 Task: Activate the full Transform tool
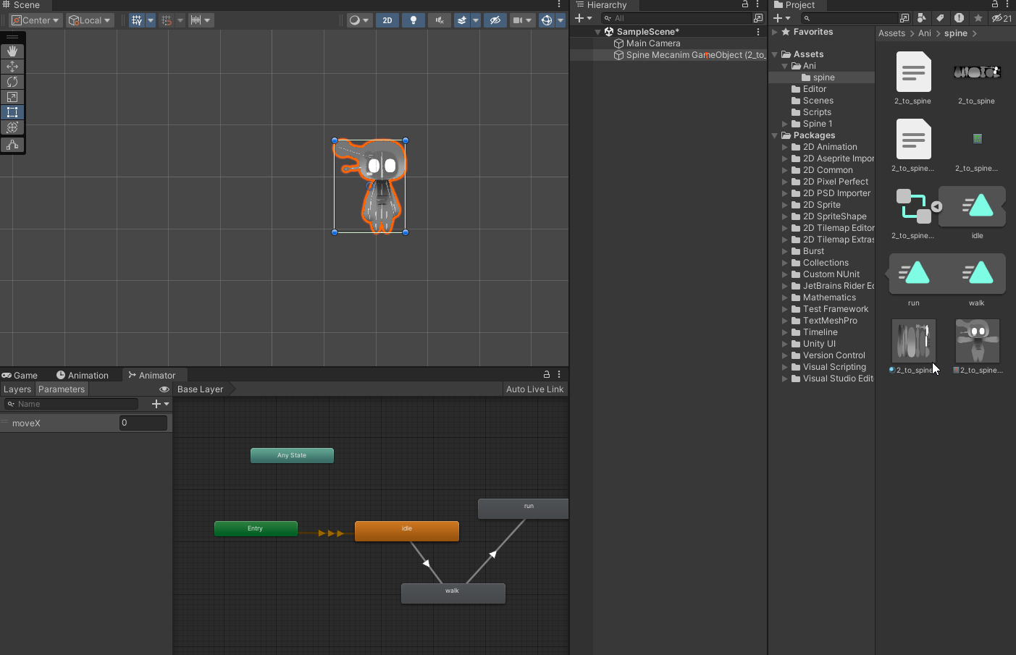(x=12, y=127)
